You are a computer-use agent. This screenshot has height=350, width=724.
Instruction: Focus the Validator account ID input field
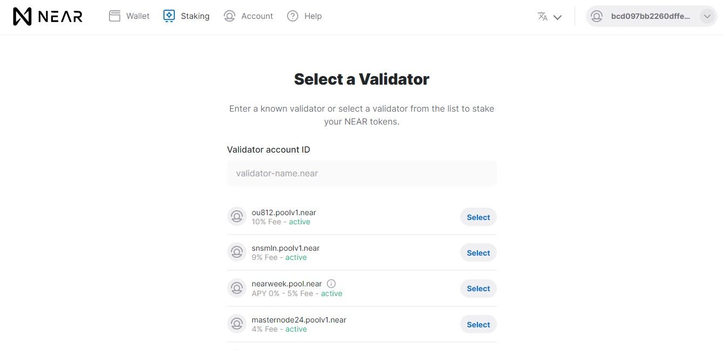tap(361, 174)
